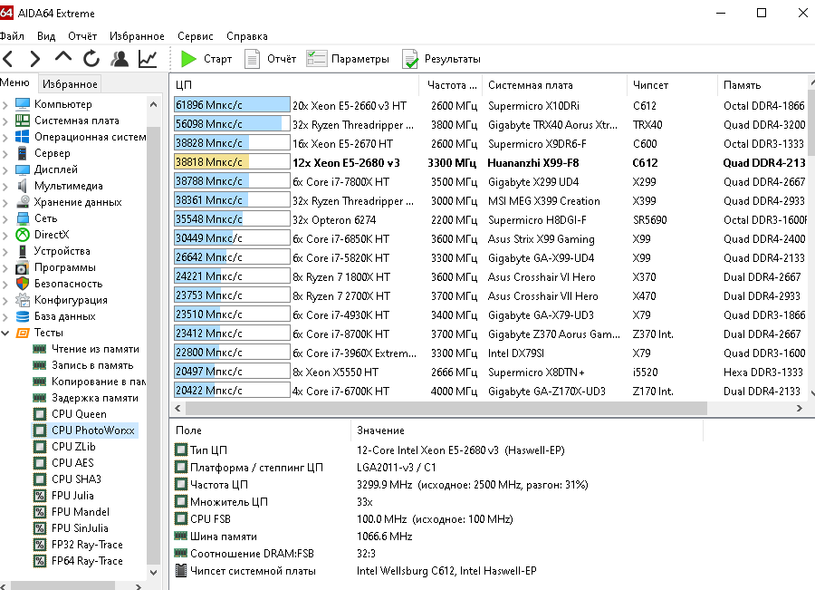Open the Вид menu
This screenshot has height=590, width=815.
pyautogui.click(x=46, y=36)
